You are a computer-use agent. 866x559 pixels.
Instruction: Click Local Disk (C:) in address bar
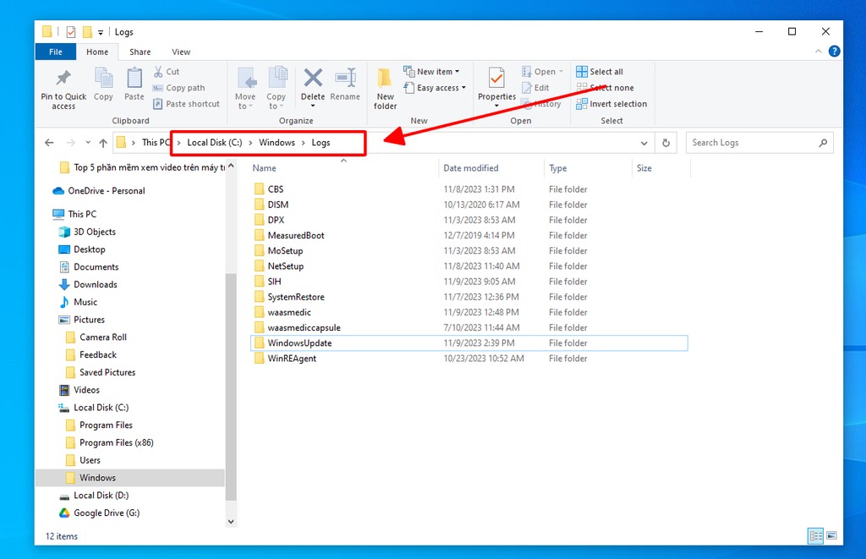click(x=214, y=143)
